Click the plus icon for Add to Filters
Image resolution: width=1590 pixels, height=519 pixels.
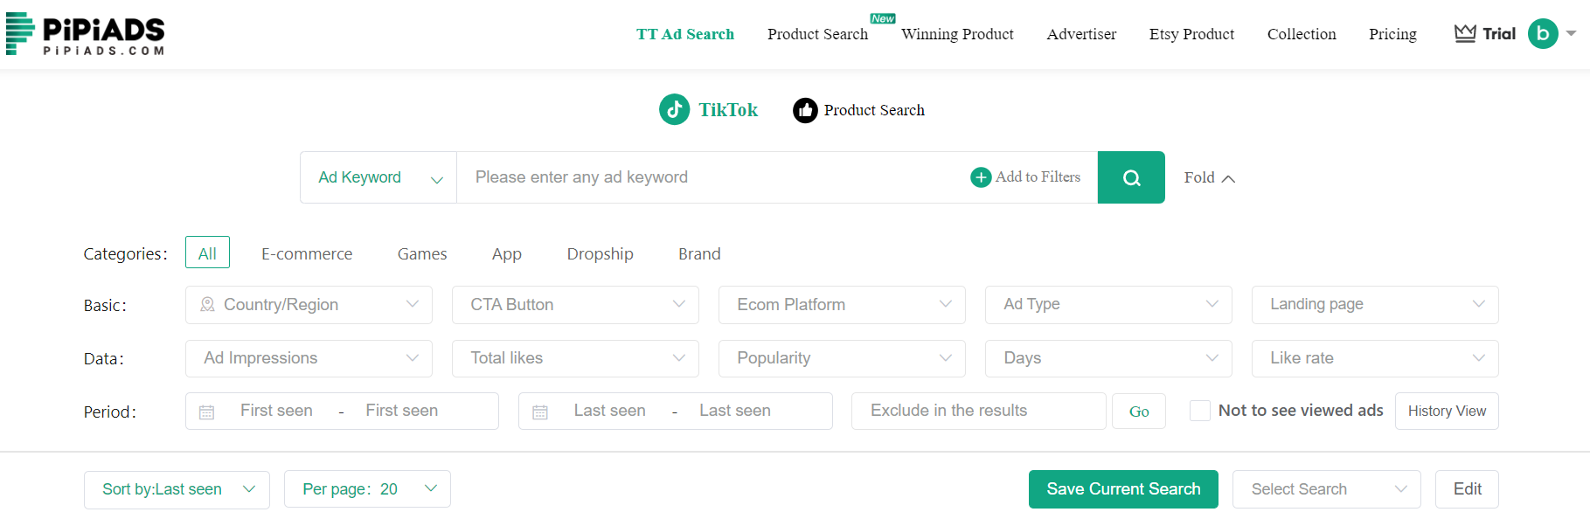tap(981, 177)
